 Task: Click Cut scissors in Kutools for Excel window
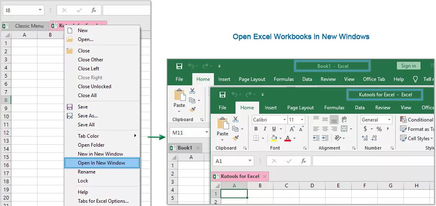[236, 119]
